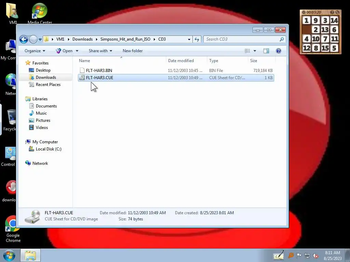Click the puzzle gadget timer icon
This screenshot has width=350, height=262.
click(304, 12)
